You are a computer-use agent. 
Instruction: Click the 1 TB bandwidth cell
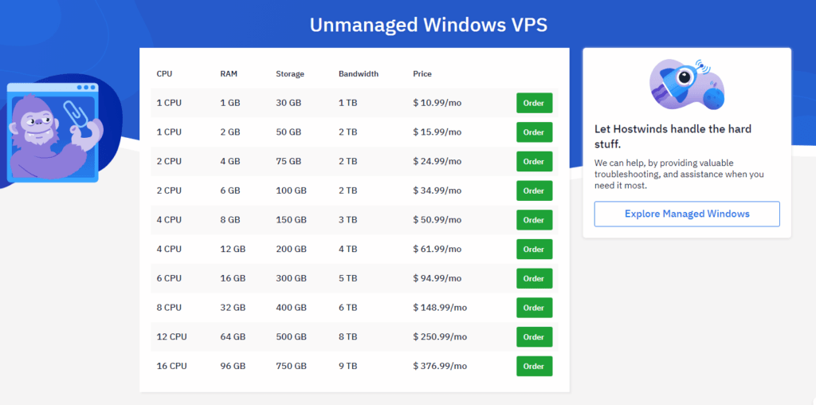(x=347, y=103)
